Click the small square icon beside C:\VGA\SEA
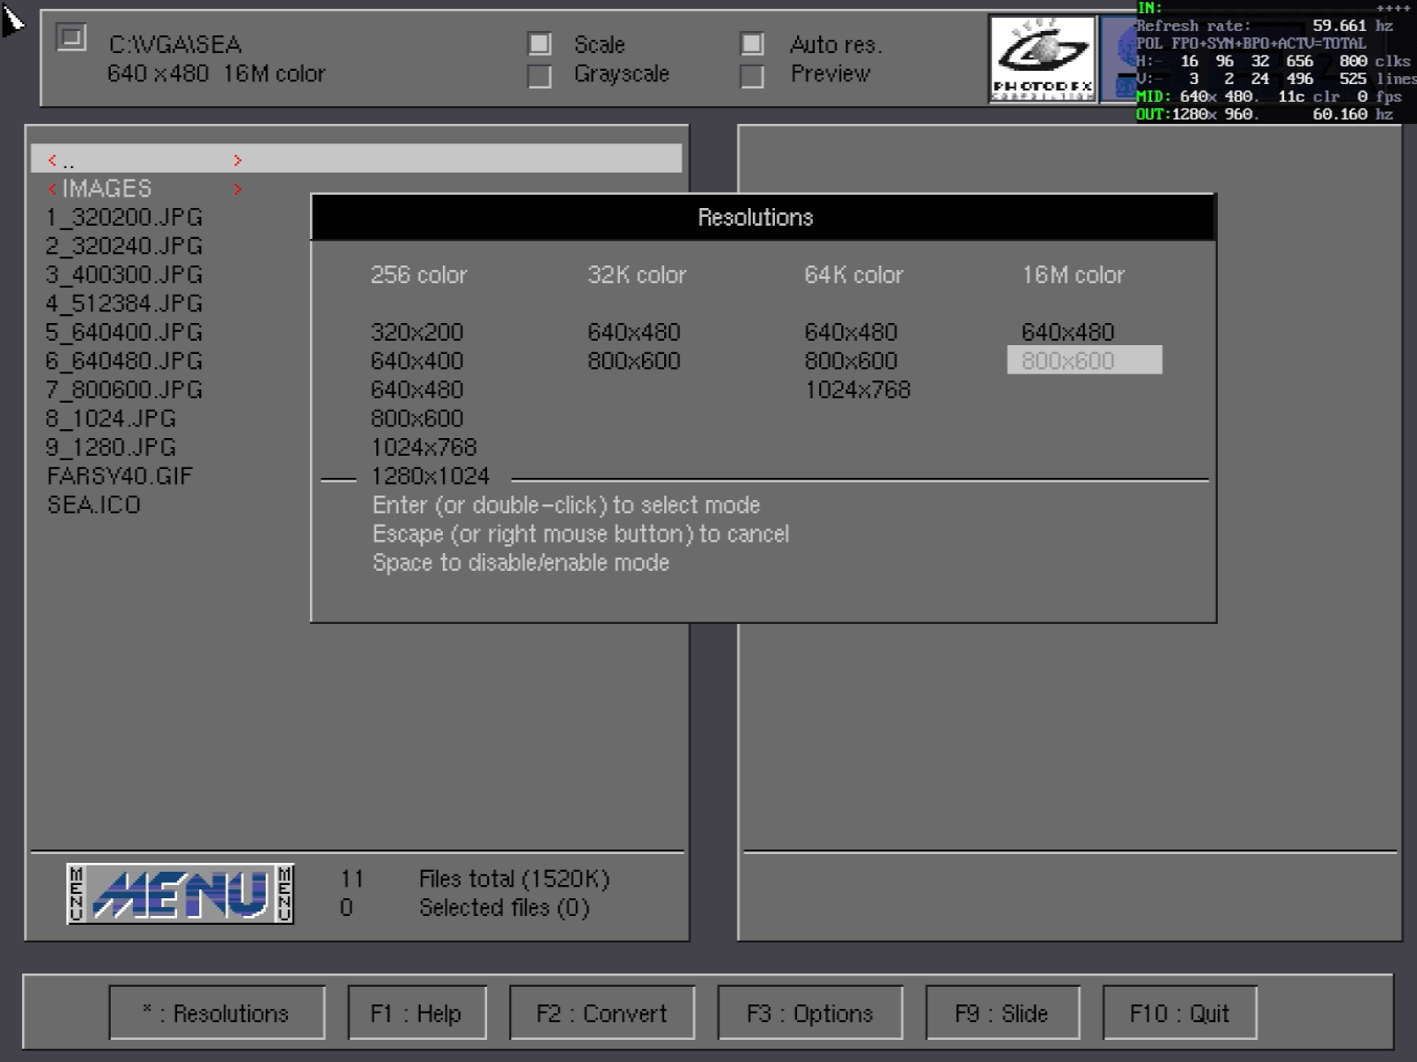 click(71, 38)
